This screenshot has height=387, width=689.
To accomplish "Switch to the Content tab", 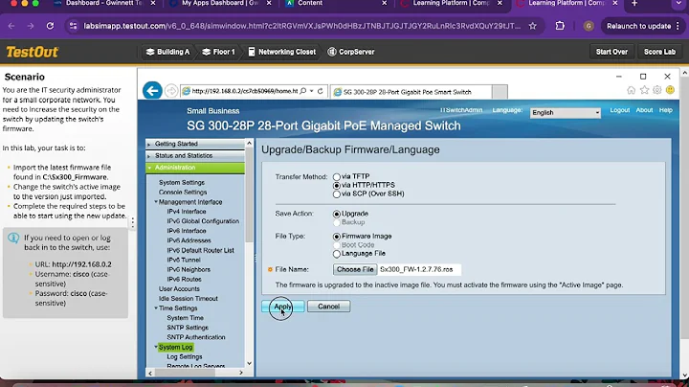I will (x=310, y=3).
